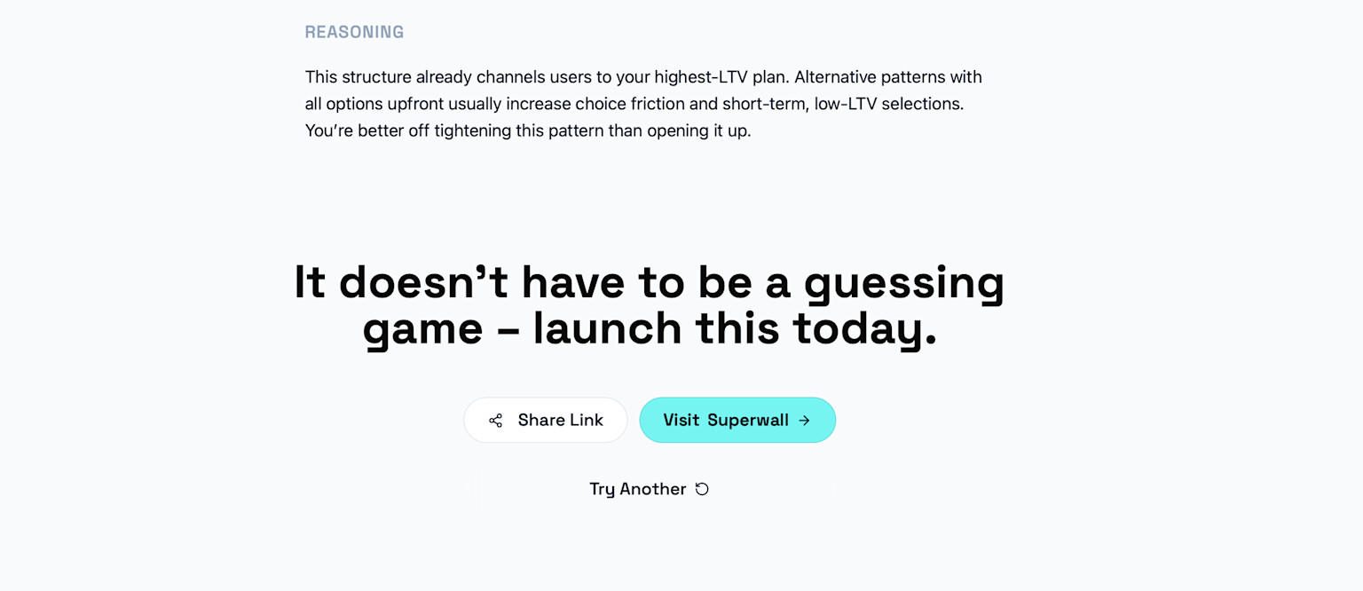Click the teal call-to-action pill

coord(737,420)
